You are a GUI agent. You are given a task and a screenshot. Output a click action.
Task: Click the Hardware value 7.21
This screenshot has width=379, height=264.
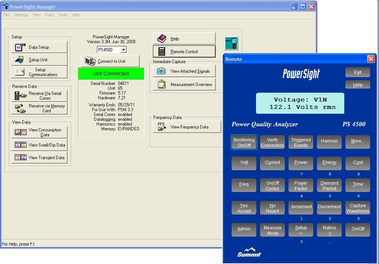[122, 98]
